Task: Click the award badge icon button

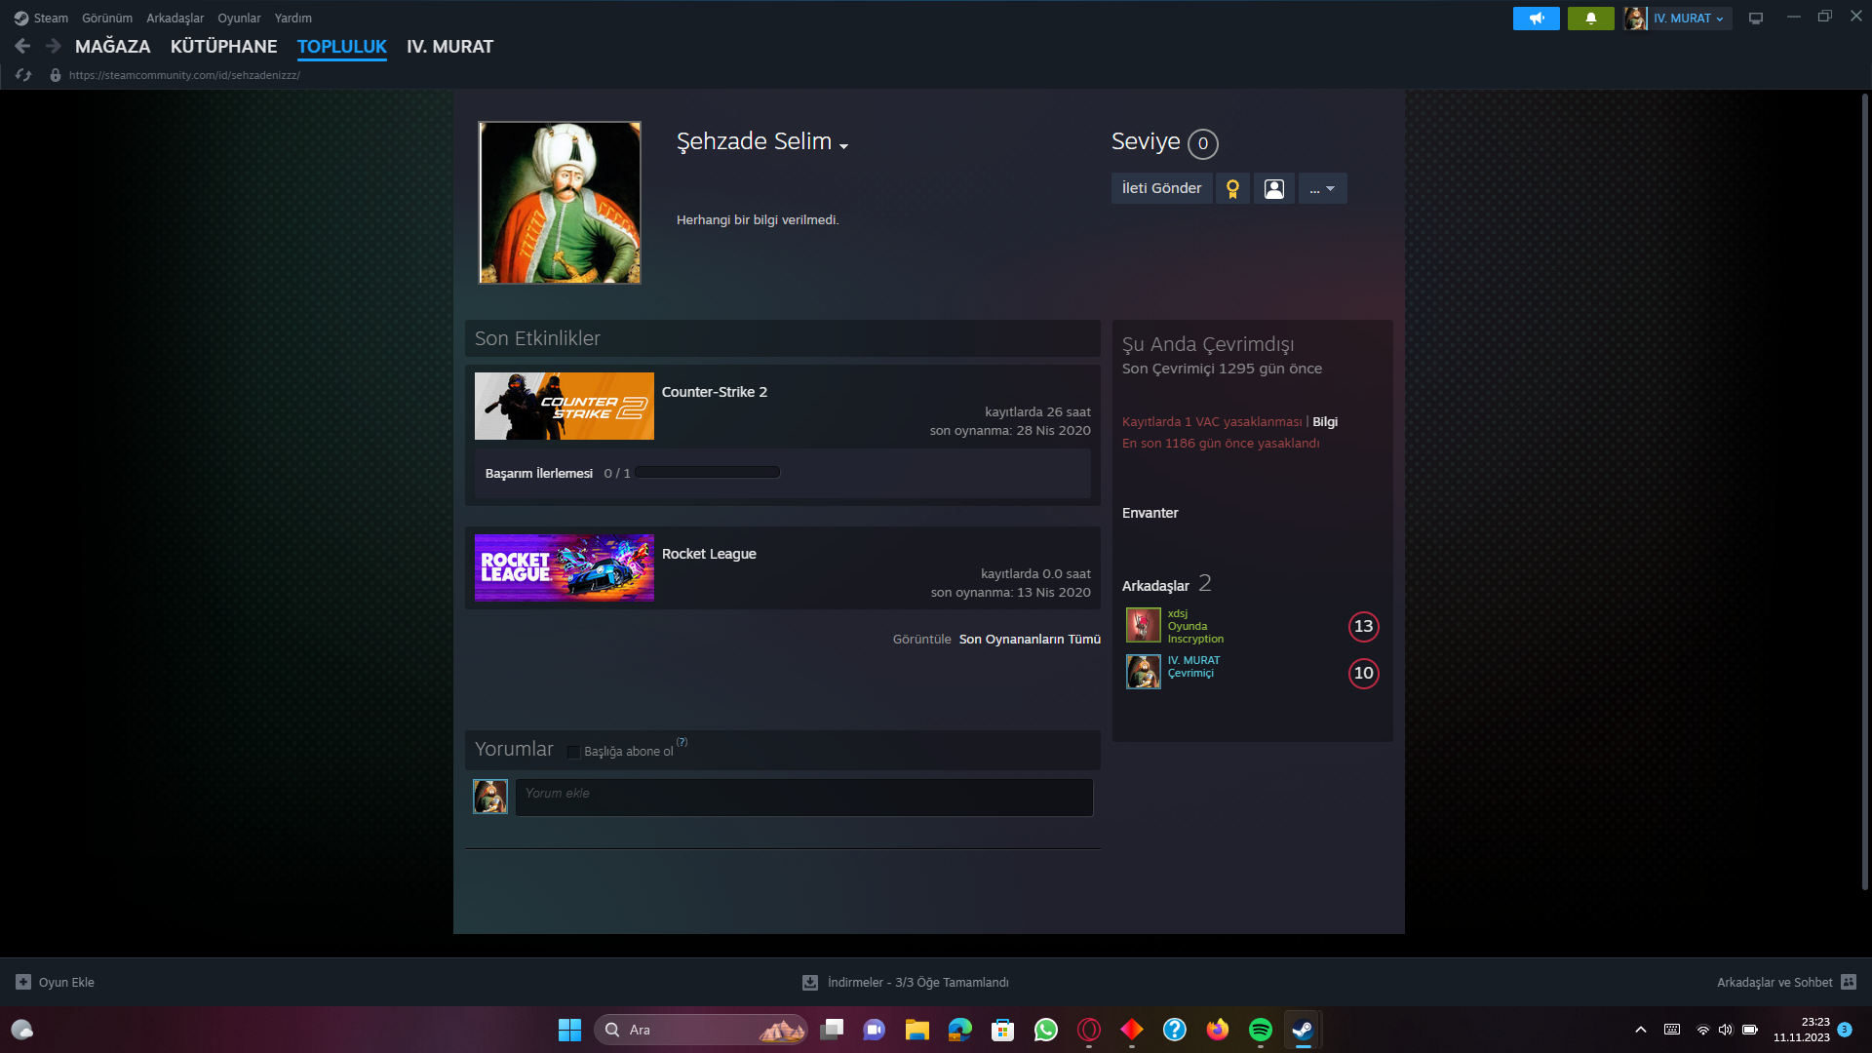Action: coord(1232,189)
